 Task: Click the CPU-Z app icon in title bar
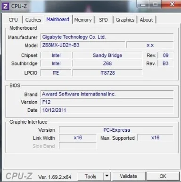coord(5,7)
